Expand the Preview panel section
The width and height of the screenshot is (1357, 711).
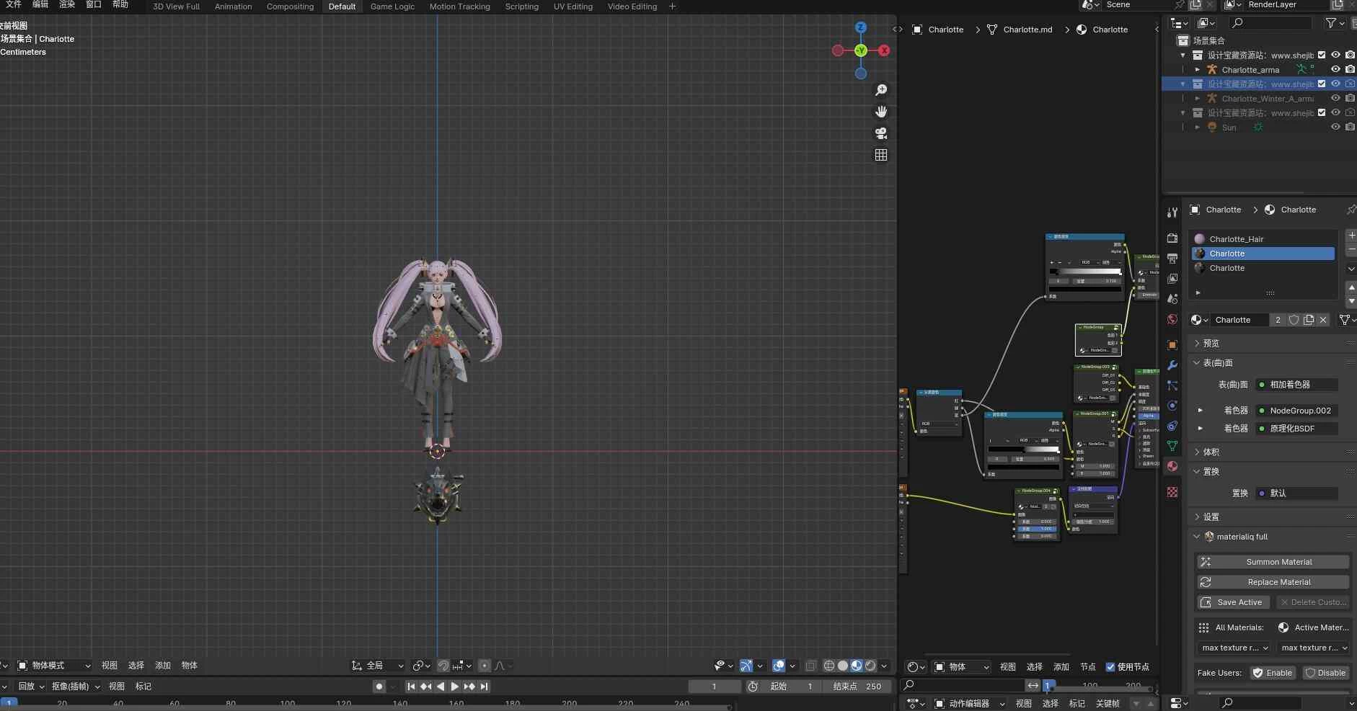click(x=1211, y=344)
